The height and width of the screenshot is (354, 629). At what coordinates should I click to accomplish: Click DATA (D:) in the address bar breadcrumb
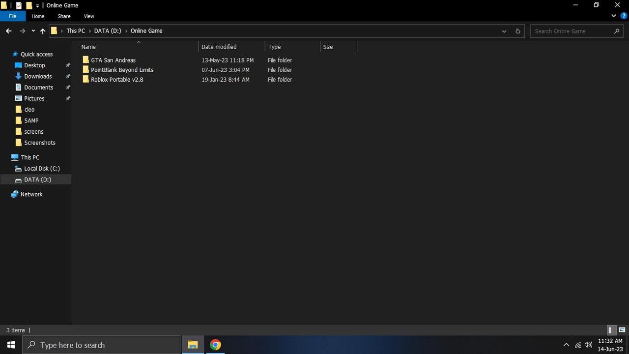pos(108,30)
